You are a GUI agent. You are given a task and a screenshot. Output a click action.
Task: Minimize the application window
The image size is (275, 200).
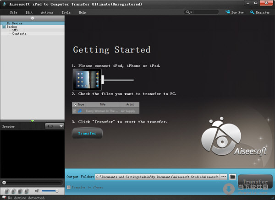tap(248, 3)
